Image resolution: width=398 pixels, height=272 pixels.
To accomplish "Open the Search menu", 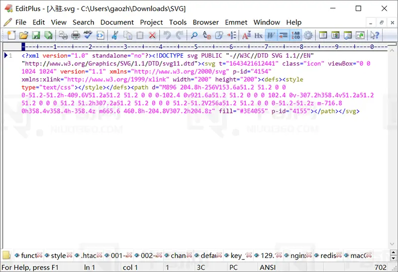I will 83,22.
